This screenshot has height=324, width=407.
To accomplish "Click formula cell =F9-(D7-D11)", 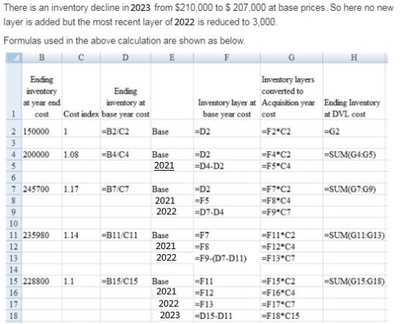I will pyautogui.click(x=227, y=259).
